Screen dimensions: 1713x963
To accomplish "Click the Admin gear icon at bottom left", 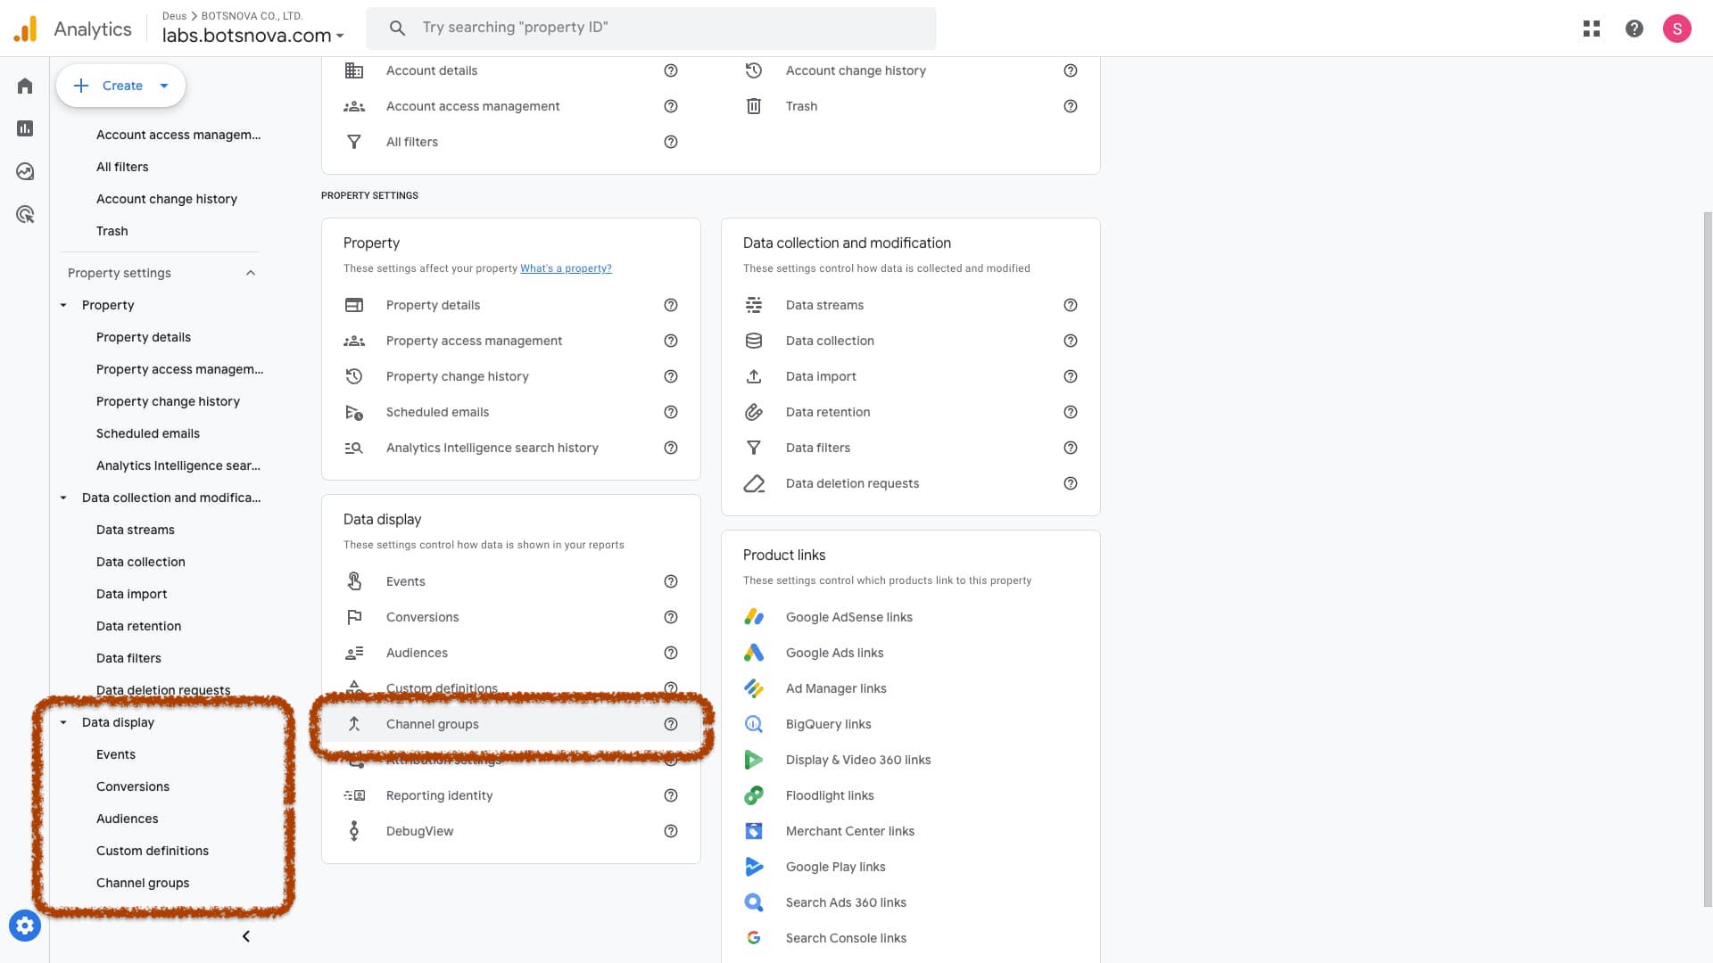I will pos(25,926).
